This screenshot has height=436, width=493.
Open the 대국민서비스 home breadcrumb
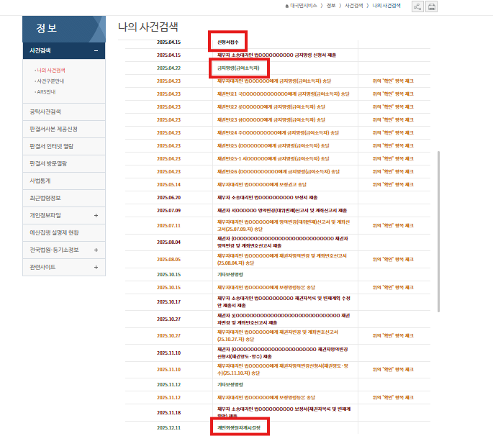[302, 6]
